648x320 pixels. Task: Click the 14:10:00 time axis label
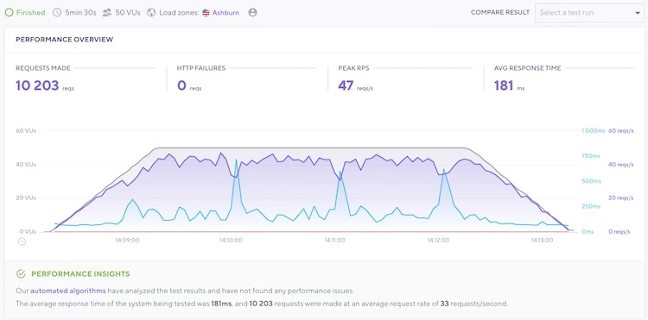click(x=231, y=240)
